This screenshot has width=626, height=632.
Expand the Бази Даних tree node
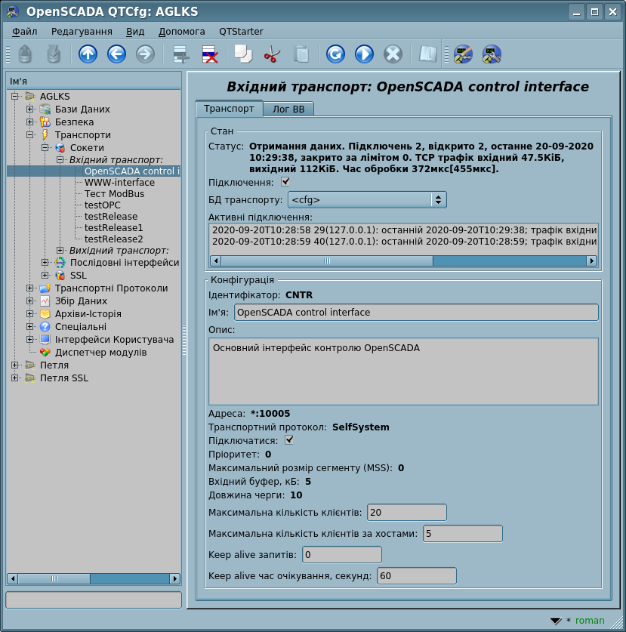(30, 109)
